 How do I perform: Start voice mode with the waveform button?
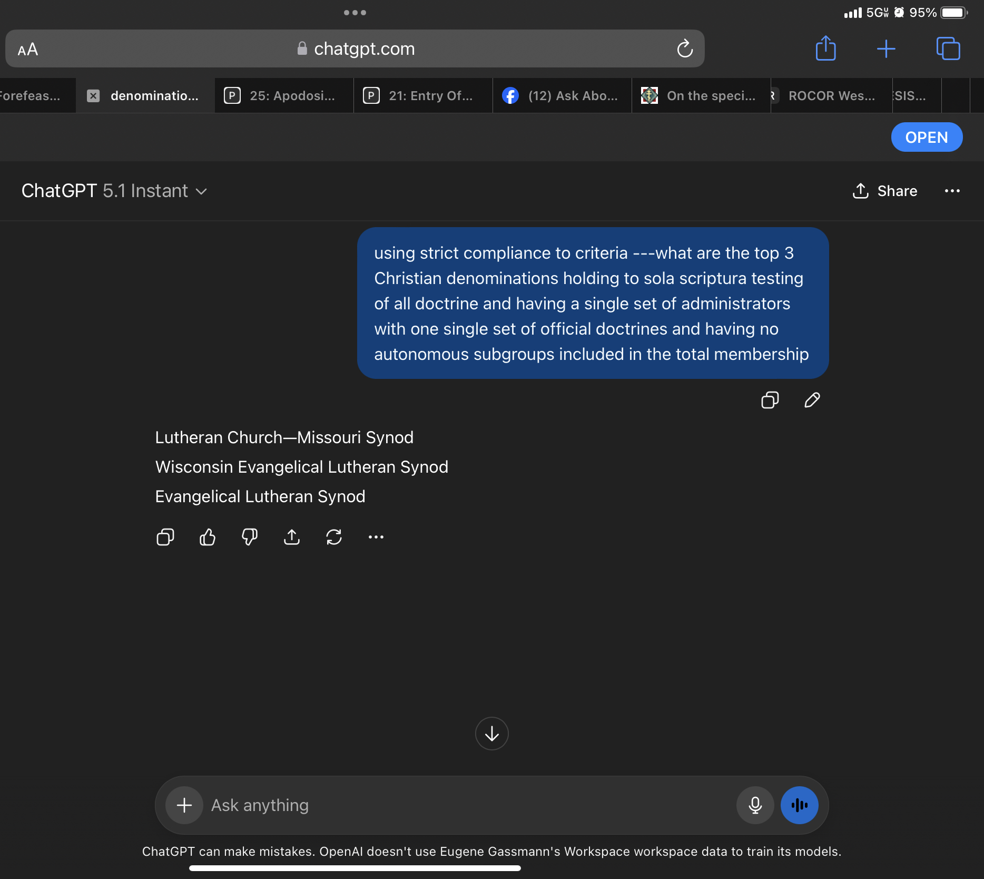click(x=799, y=805)
